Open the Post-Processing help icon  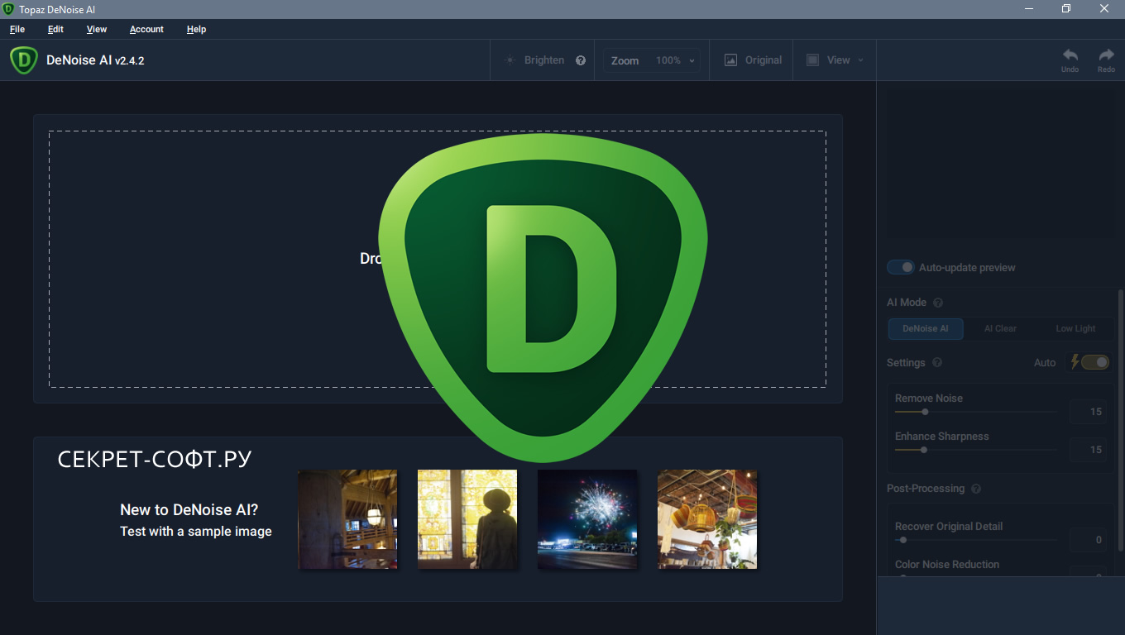point(976,489)
